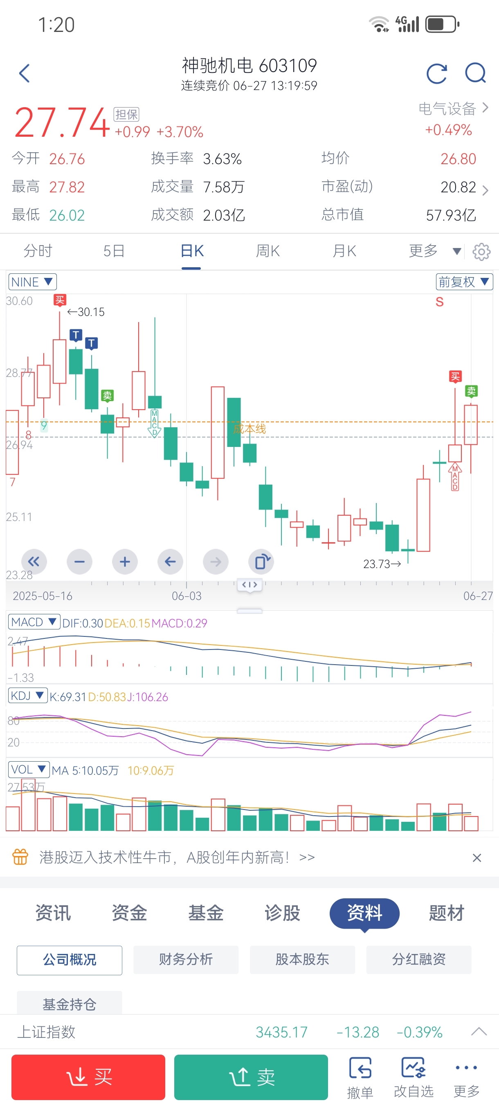Jump to earliest data double-left arrows

pos(34,562)
